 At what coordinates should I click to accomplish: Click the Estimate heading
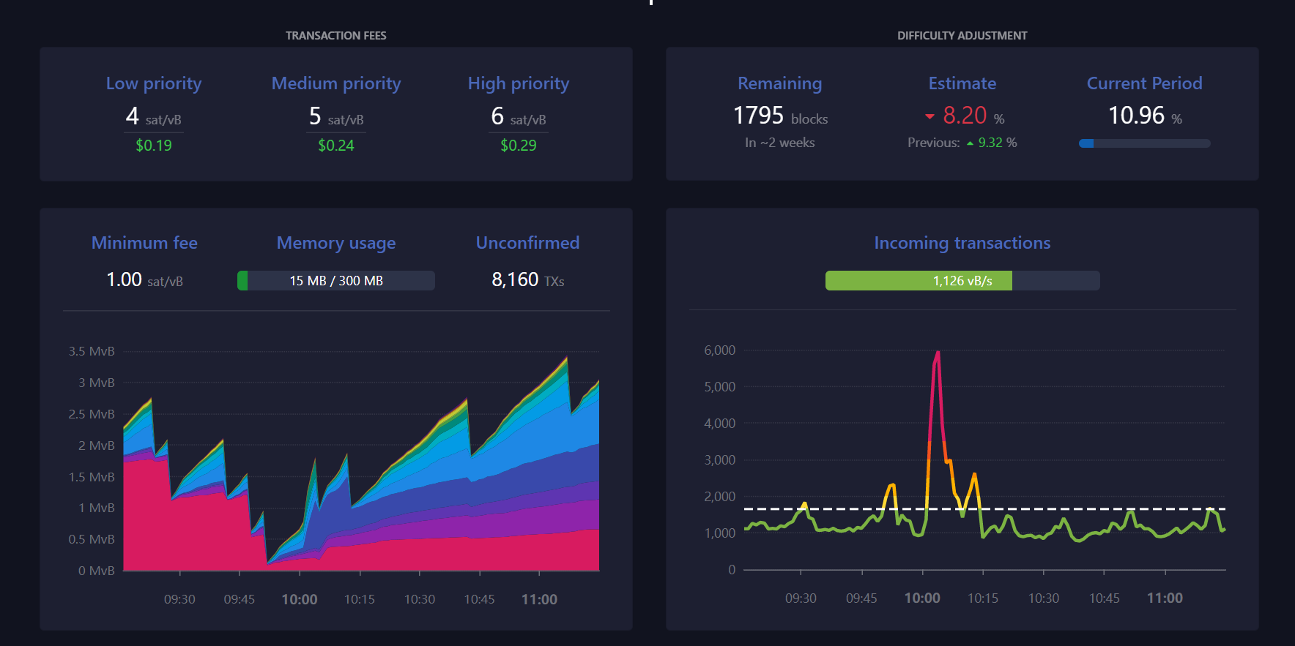point(962,83)
